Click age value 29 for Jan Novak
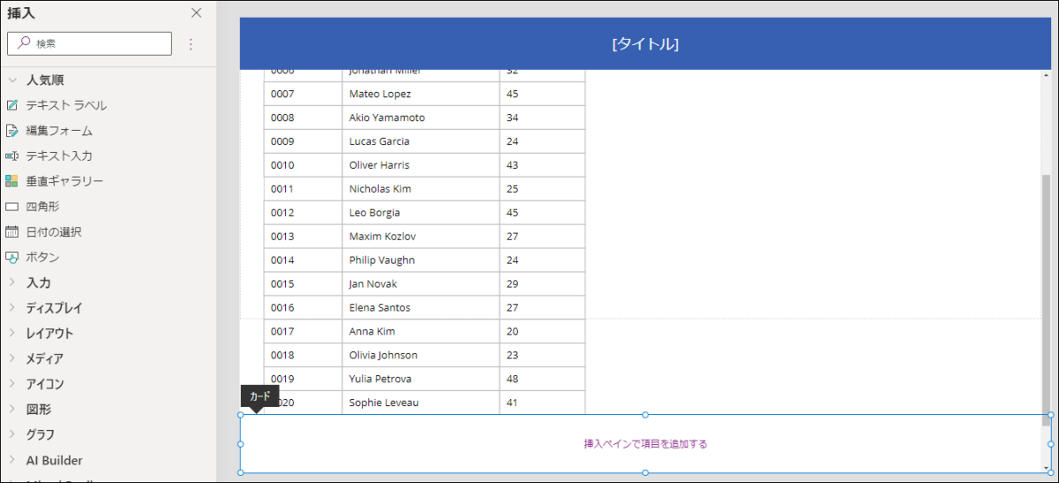 [542, 284]
